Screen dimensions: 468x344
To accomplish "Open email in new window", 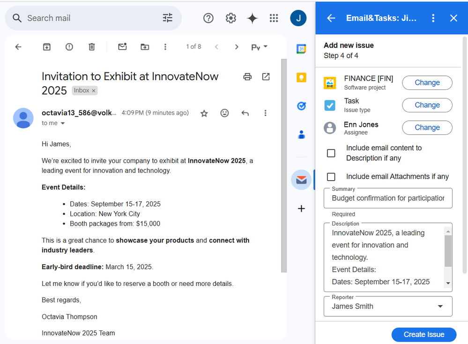I will (x=266, y=77).
